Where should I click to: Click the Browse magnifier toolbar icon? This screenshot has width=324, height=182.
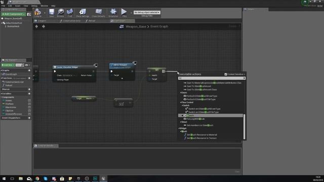(61, 13)
